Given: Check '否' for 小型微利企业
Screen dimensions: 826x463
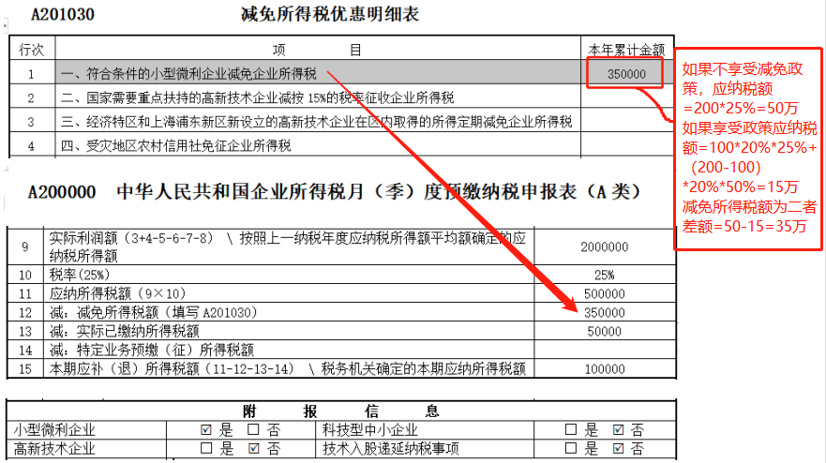Looking at the screenshot, I should coord(253,430).
